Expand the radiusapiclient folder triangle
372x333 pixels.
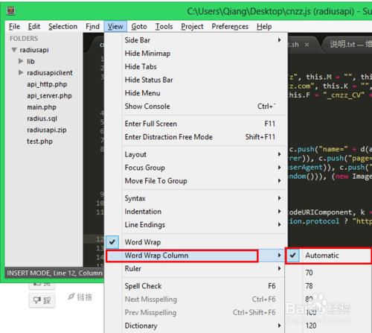coord(21,72)
